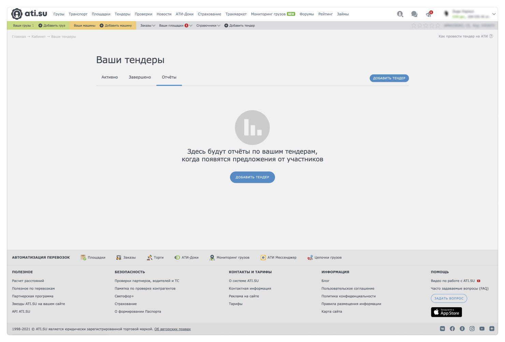Click the ati.su logo icon

17,14
